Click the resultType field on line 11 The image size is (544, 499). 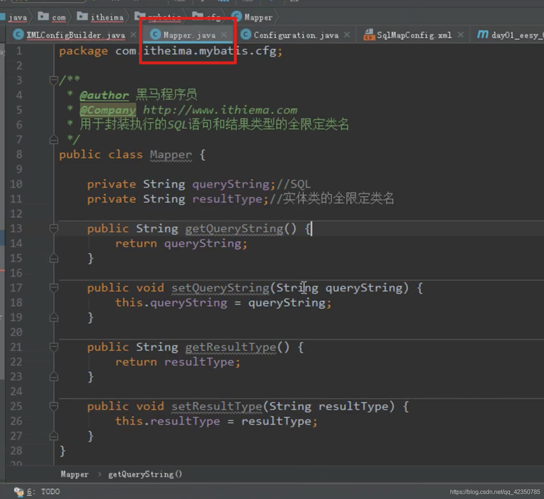coord(227,199)
